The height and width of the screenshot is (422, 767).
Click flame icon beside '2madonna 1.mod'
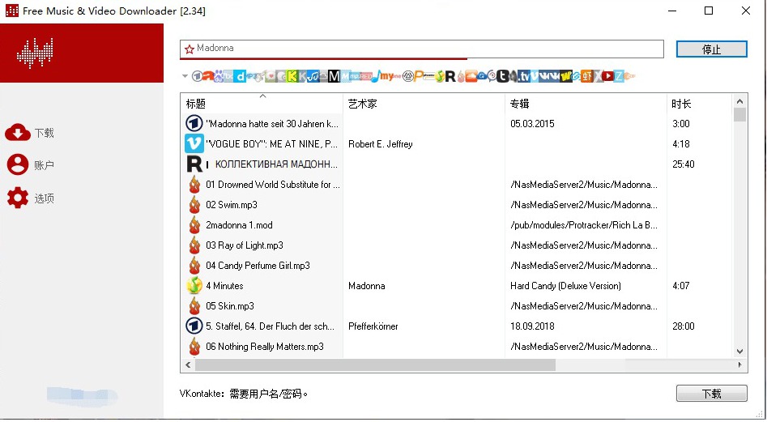pos(194,225)
